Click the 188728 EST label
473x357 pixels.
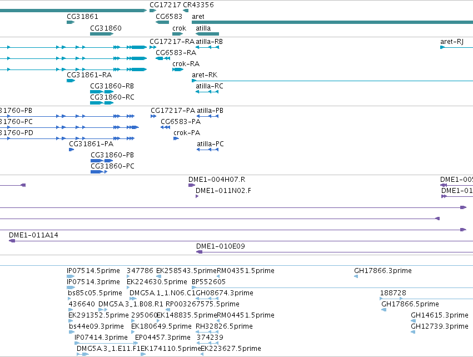coord(393,293)
